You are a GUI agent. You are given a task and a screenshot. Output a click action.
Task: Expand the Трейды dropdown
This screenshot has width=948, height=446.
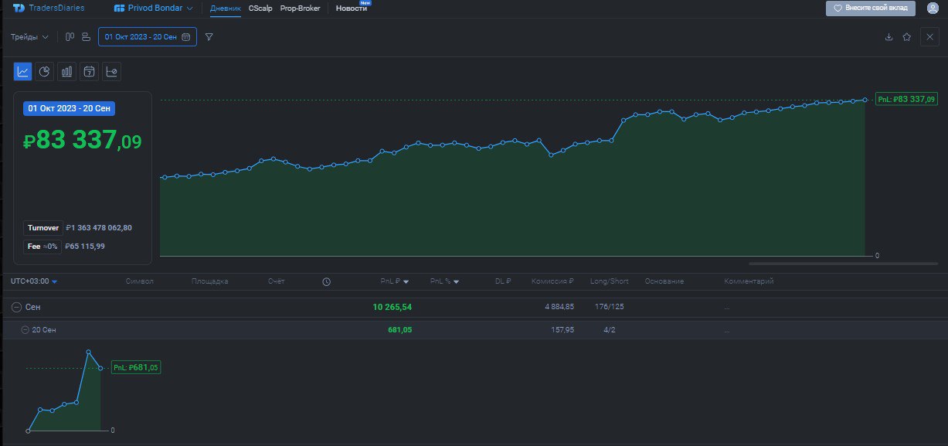point(29,36)
